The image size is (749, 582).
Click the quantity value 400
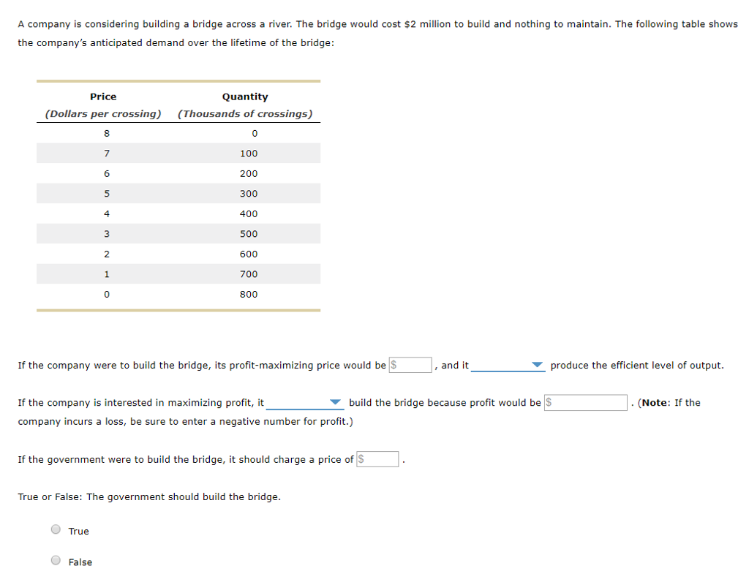click(x=249, y=213)
